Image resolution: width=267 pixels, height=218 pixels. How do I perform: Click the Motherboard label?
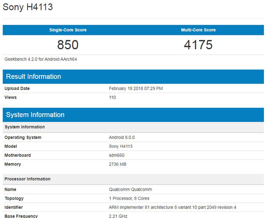coord(18,155)
